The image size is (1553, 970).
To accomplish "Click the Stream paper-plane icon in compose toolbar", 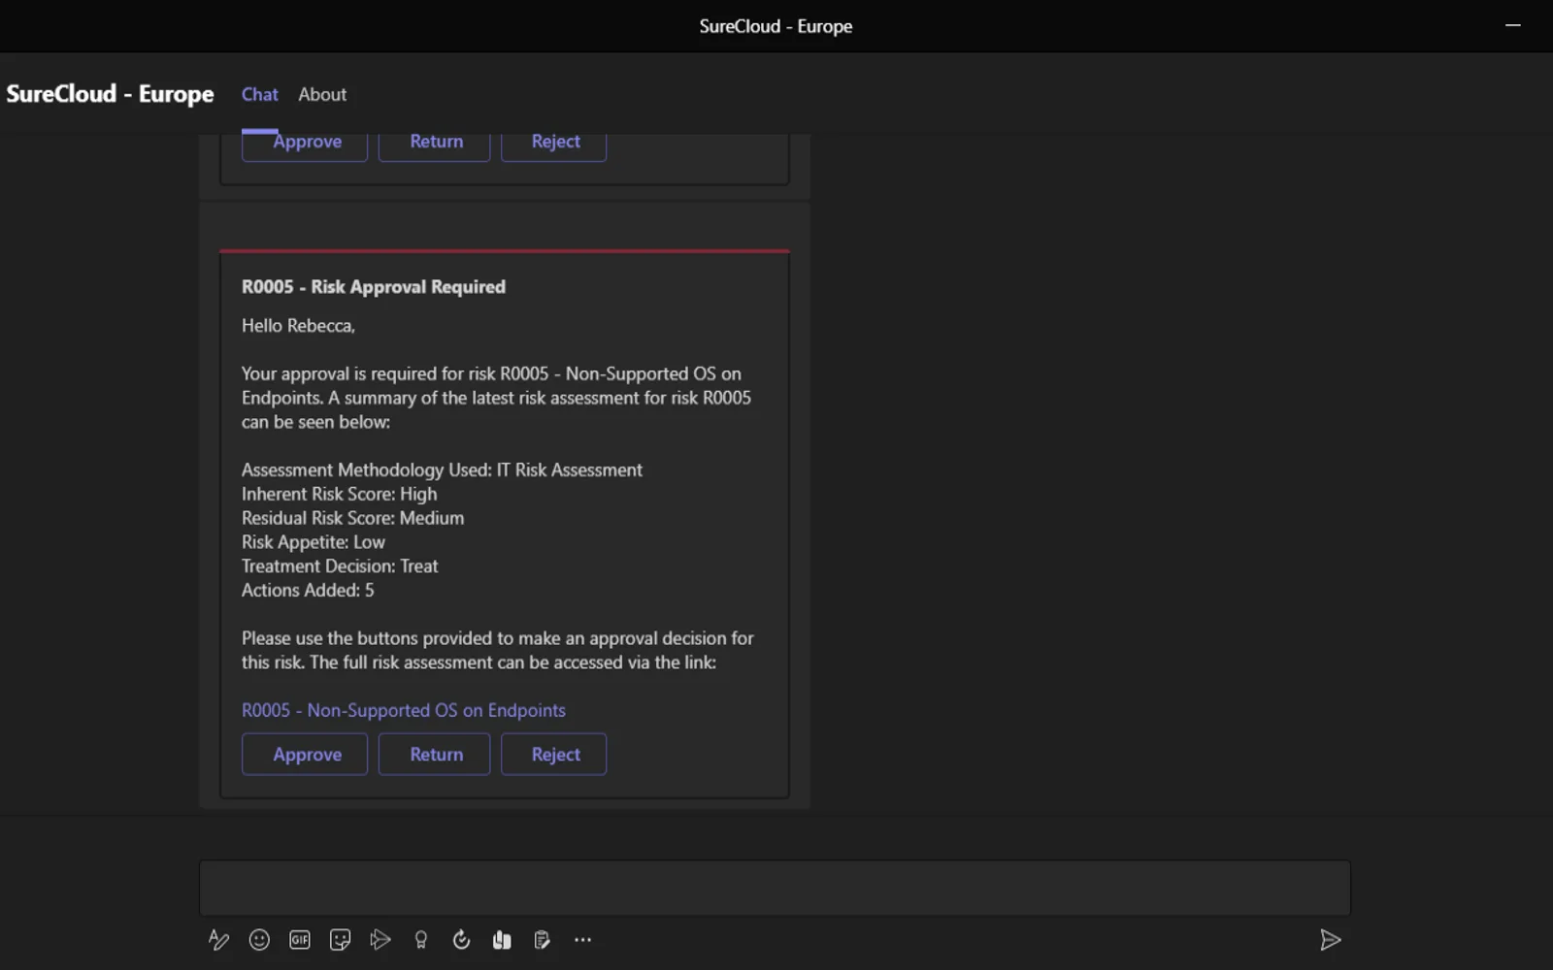I will point(380,940).
